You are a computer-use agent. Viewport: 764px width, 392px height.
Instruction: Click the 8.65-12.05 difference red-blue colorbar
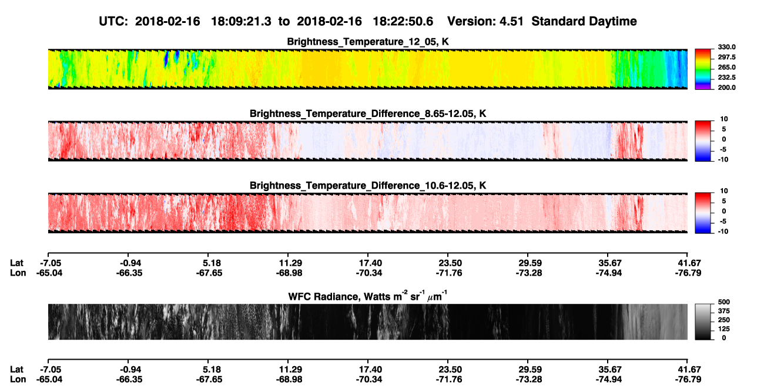703,140
